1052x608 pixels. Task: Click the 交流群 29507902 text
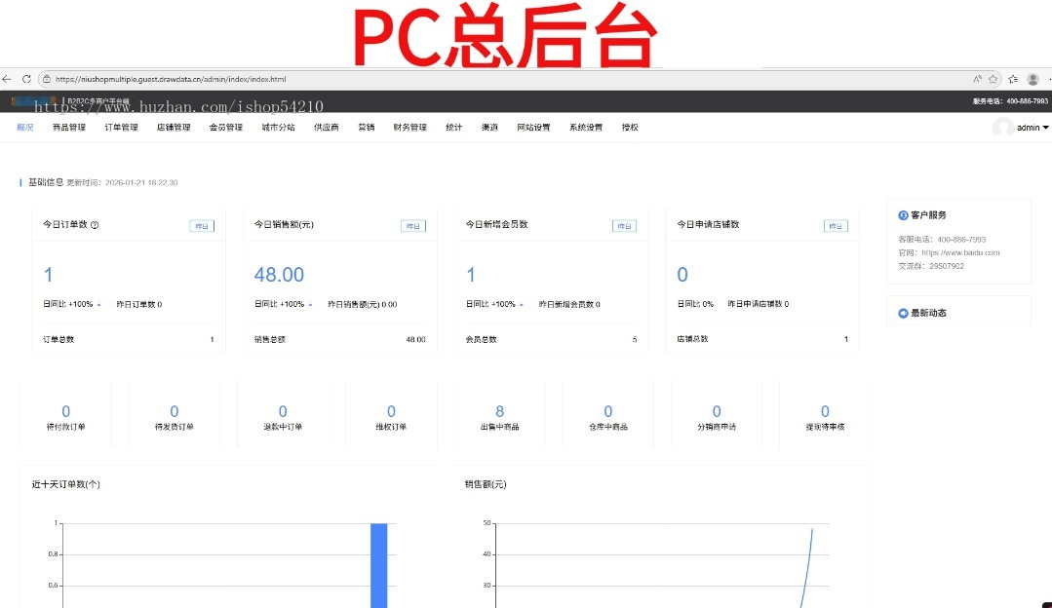coord(931,266)
